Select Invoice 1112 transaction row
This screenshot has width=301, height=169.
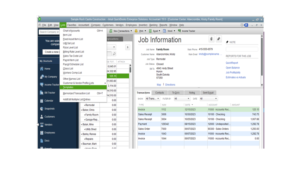(199, 109)
